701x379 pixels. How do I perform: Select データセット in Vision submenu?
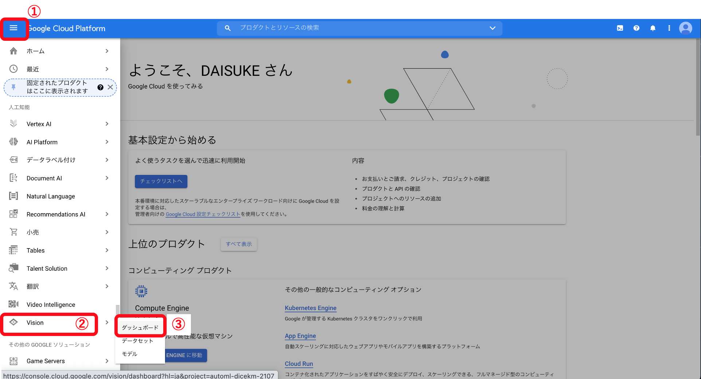[140, 341]
